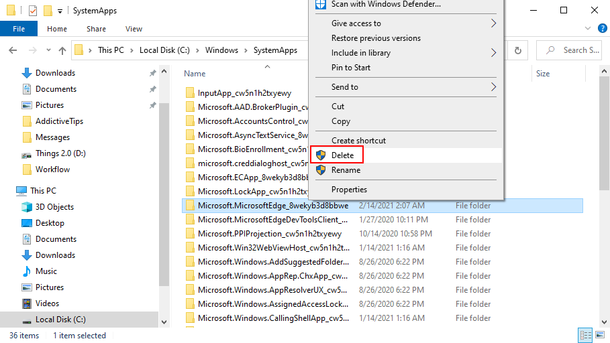
Task: Open the Share ribbon tab
Action: pyautogui.click(x=96, y=29)
